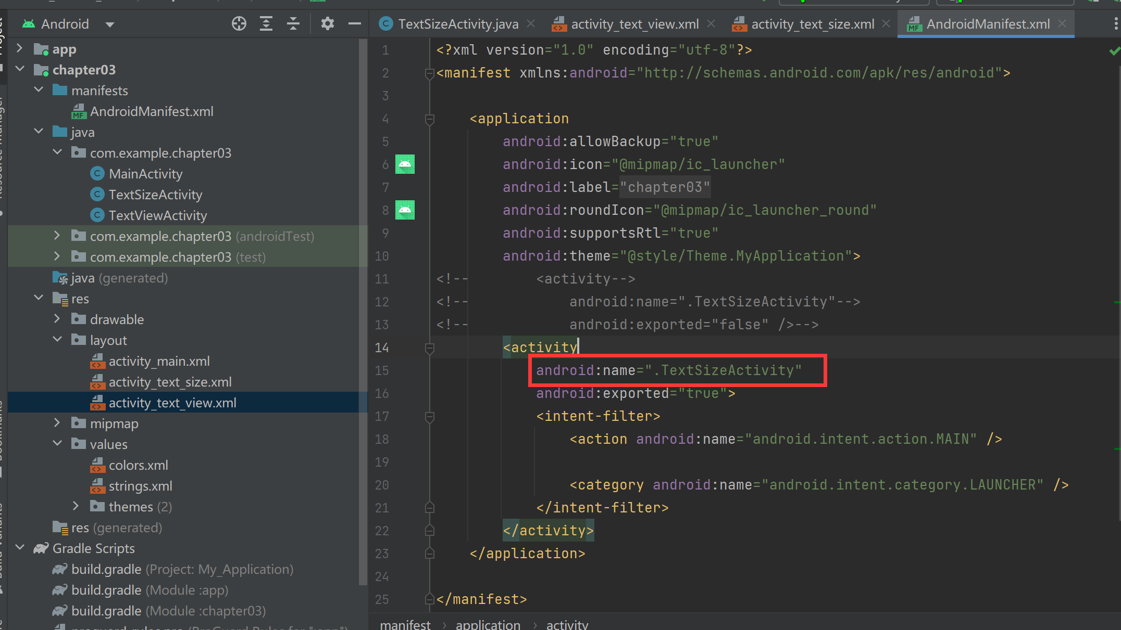Switch to activity_text_view.xml tab
This screenshot has height=630, width=1121.
pos(634,24)
